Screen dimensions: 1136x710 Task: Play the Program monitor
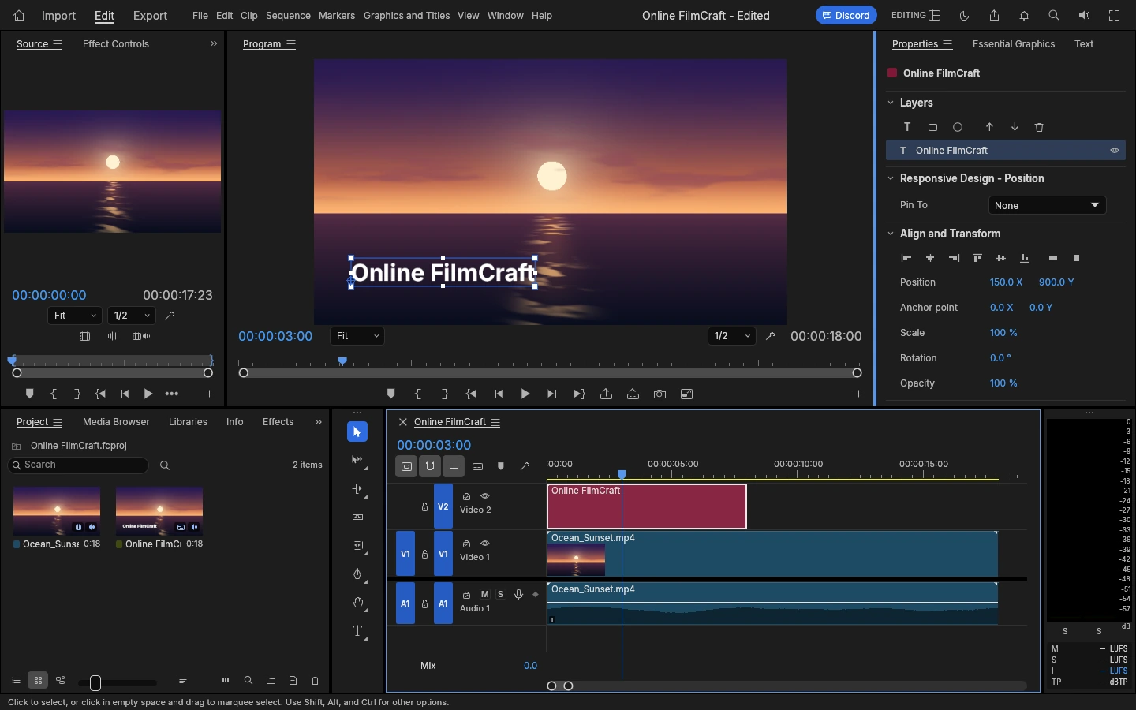525,394
